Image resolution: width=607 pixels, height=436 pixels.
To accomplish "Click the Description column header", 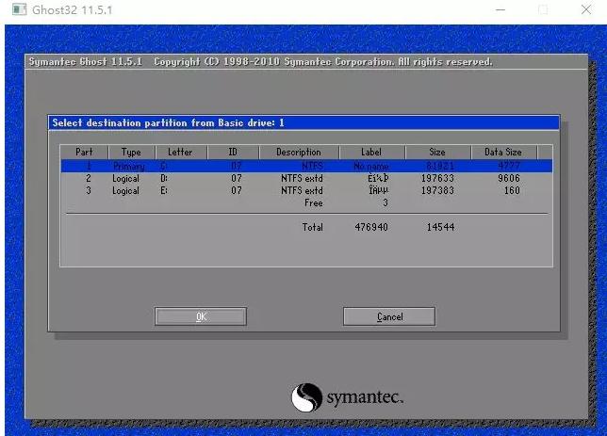I will 298,153.
